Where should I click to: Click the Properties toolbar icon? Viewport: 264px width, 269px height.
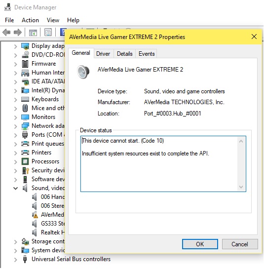point(48,32)
